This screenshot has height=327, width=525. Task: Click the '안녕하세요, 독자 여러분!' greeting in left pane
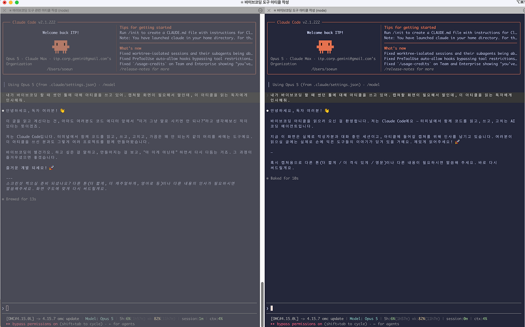coord(35,111)
